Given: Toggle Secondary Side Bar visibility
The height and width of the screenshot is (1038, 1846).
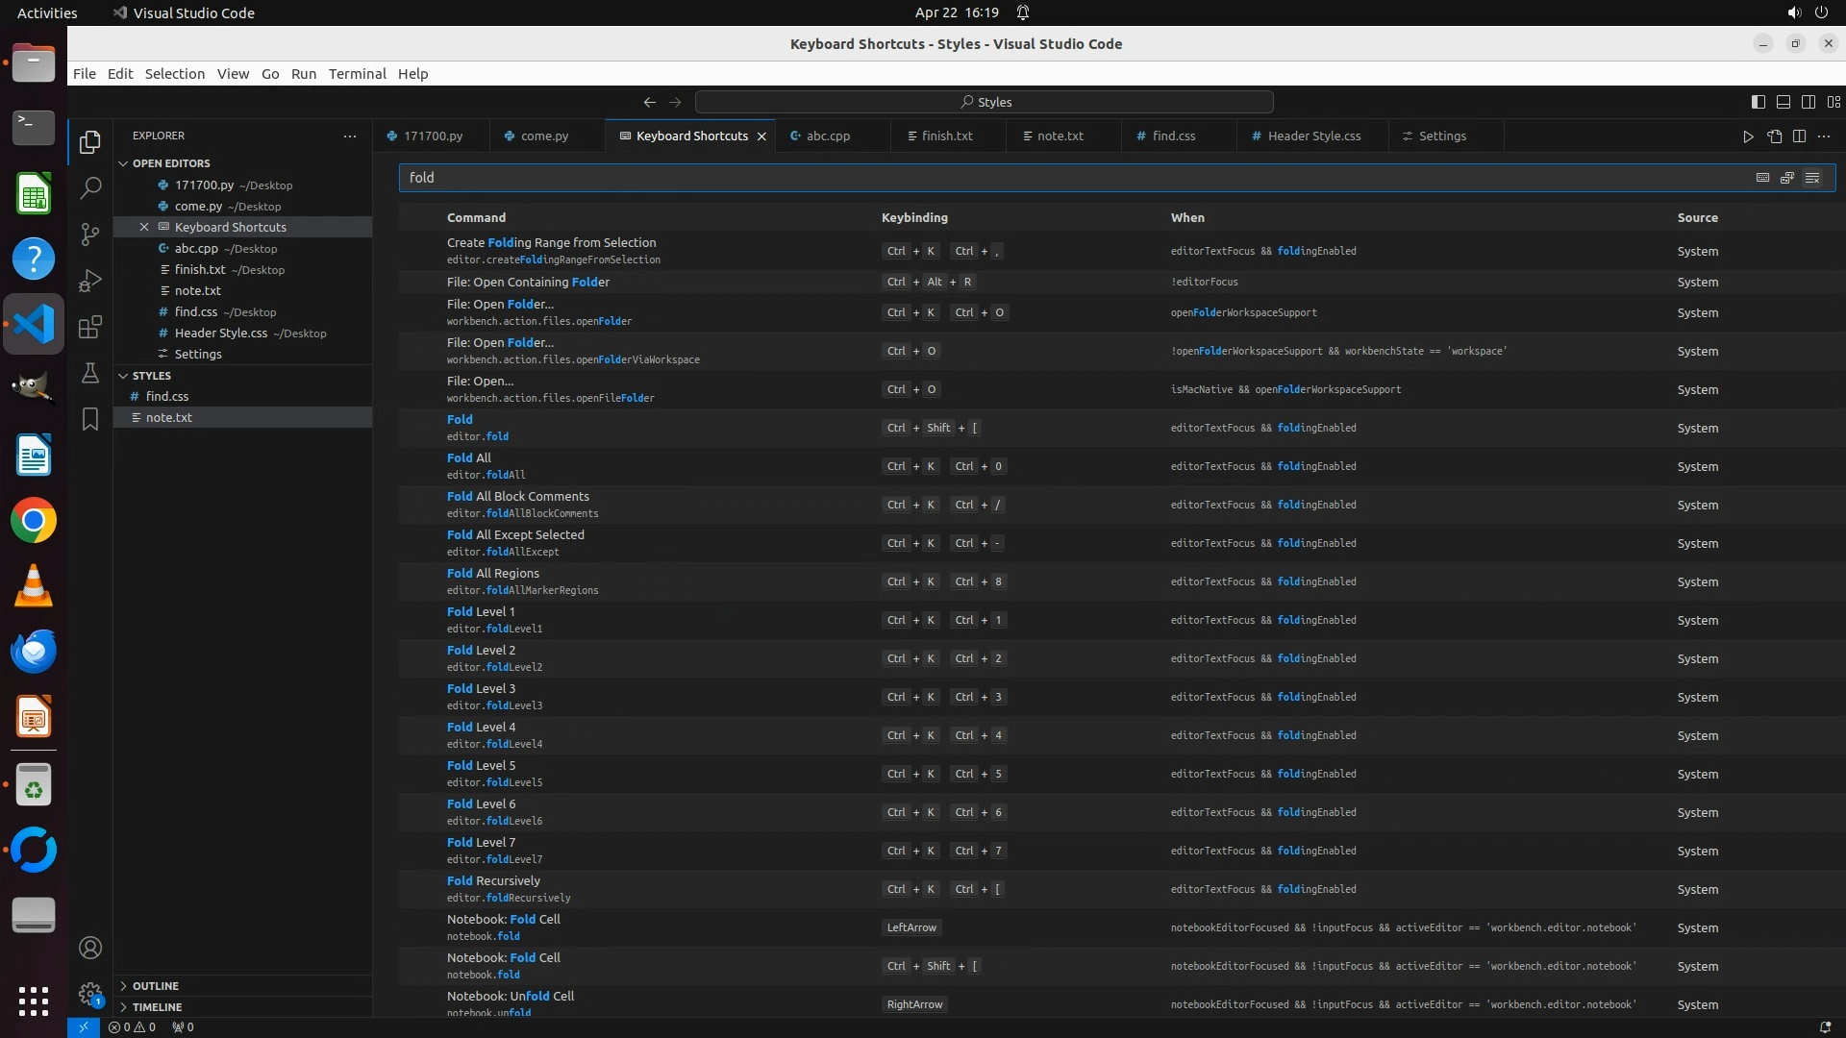Looking at the screenshot, I should pyautogui.click(x=1809, y=102).
